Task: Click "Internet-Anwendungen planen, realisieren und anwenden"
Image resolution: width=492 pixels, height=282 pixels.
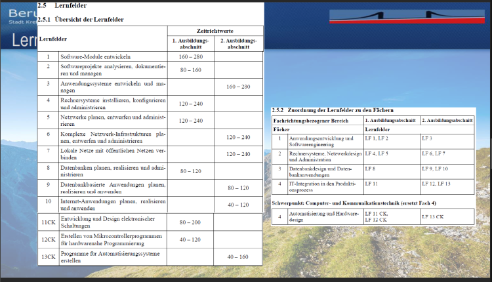Action: pos(113,205)
